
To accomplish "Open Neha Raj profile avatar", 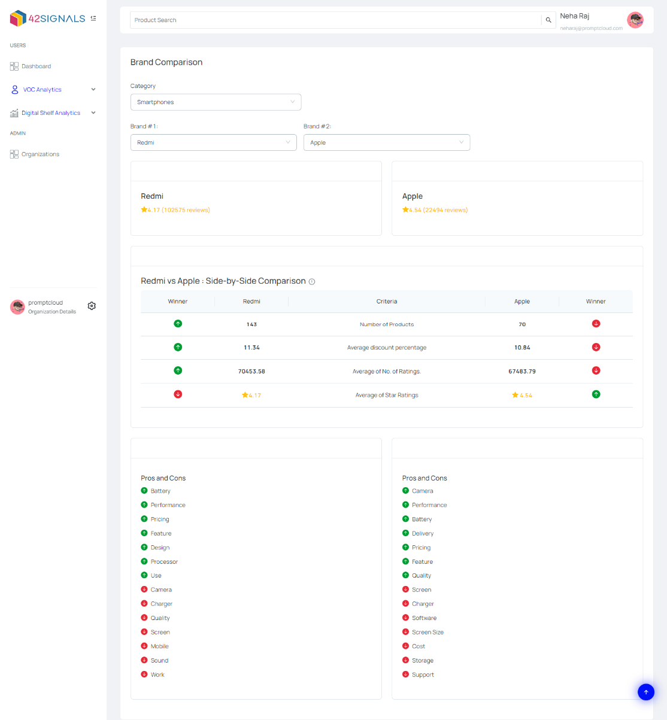I will 635,20.
